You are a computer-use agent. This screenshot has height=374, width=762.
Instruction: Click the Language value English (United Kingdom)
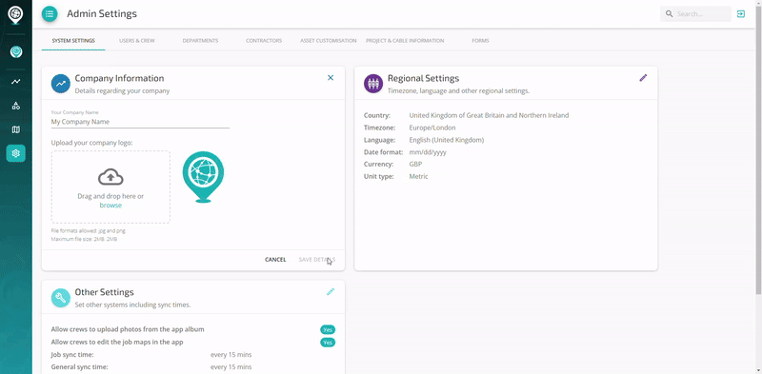click(x=447, y=140)
